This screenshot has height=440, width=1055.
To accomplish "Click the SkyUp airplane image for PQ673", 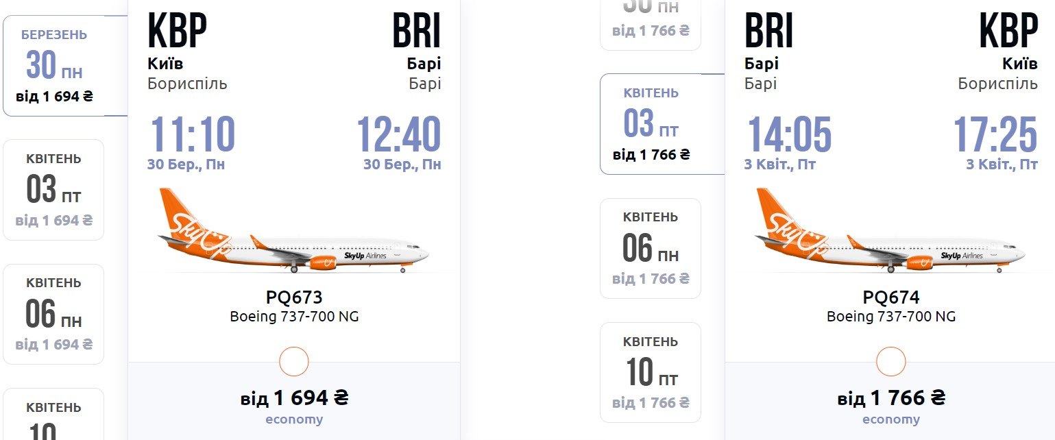I will click(293, 230).
